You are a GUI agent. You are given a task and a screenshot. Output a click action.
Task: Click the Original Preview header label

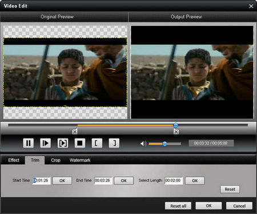point(57,17)
